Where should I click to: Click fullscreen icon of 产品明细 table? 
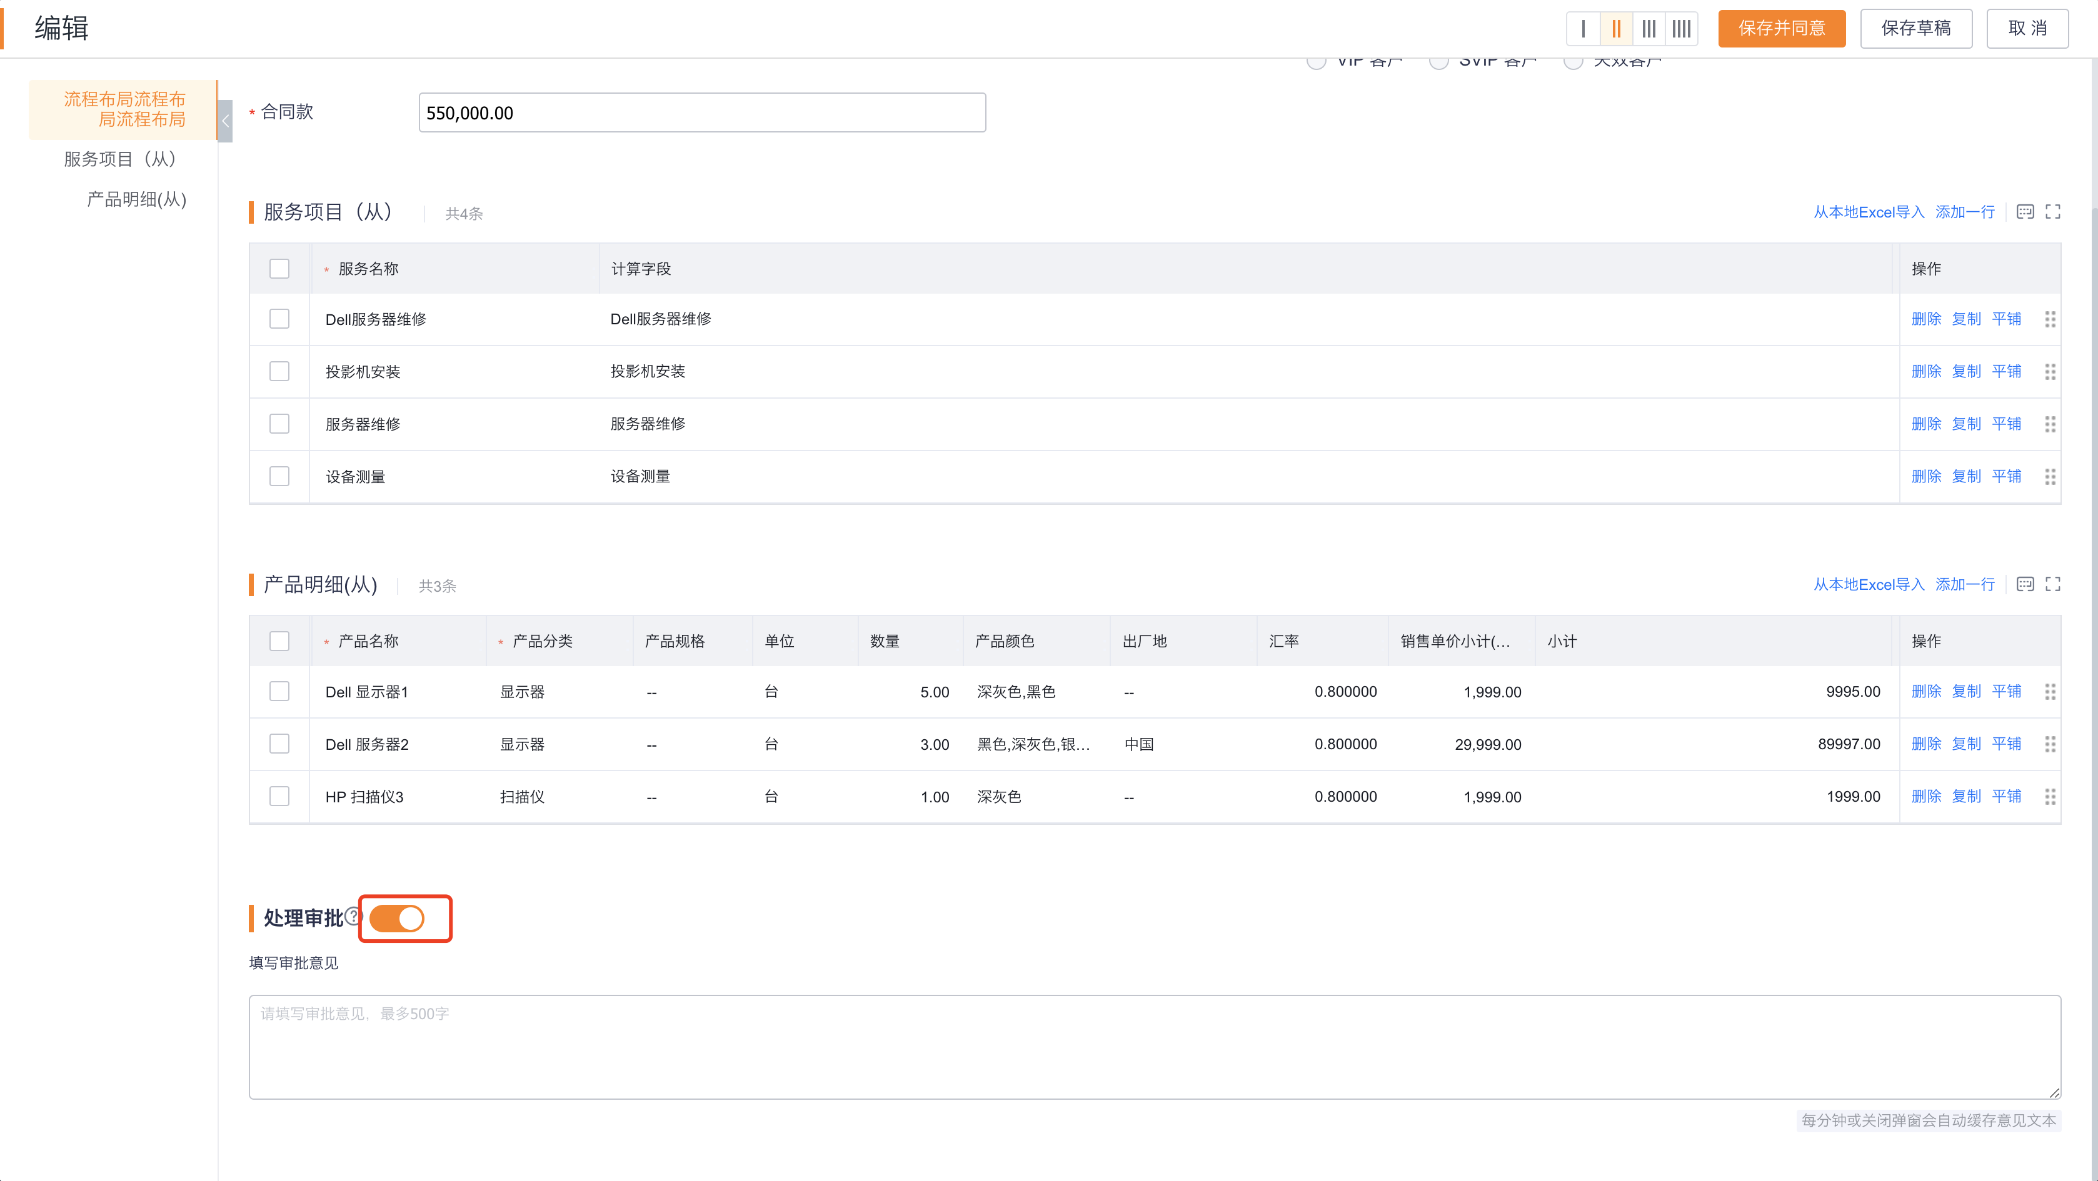2052,584
